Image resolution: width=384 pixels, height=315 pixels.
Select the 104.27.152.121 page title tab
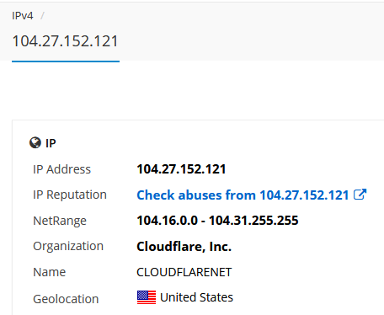coord(66,41)
